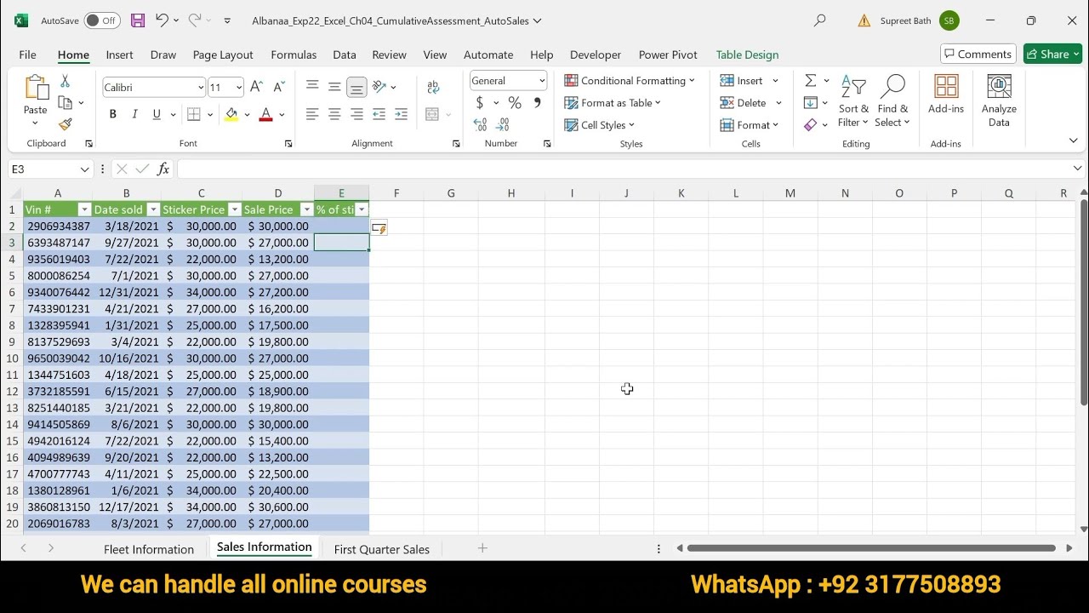Click the Clear eraser icon
The width and height of the screenshot is (1089, 613).
click(811, 125)
